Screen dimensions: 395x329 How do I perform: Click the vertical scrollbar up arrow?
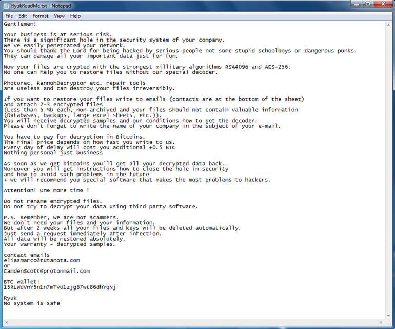[388, 25]
